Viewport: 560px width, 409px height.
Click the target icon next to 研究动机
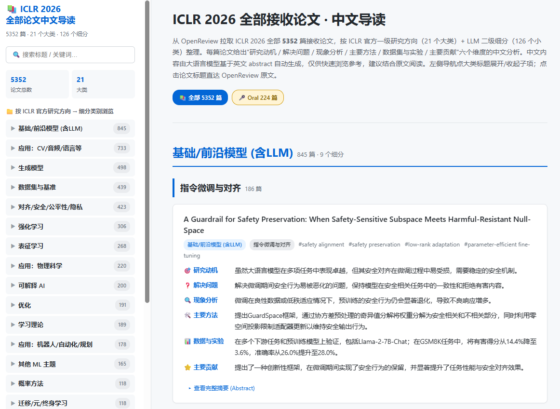coord(187,271)
